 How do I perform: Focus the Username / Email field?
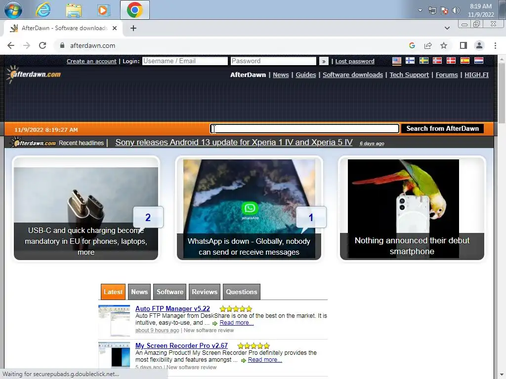185,61
